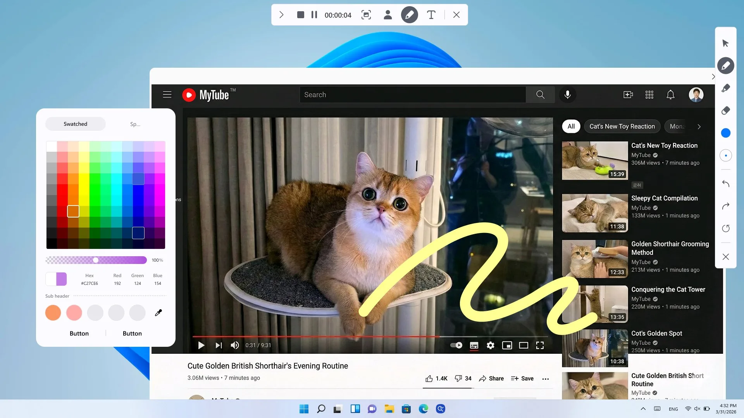Viewport: 744px width, 418px height.
Task: Open the Golden Shorthair Grooming Method thumbnail
Action: (595, 259)
